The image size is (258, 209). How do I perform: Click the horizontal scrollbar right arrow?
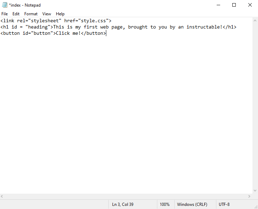[249, 196]
